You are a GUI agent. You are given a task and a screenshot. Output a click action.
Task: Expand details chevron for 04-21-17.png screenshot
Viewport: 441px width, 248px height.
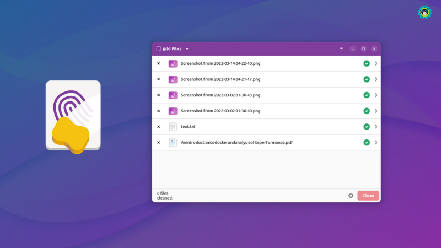(375, 79)
